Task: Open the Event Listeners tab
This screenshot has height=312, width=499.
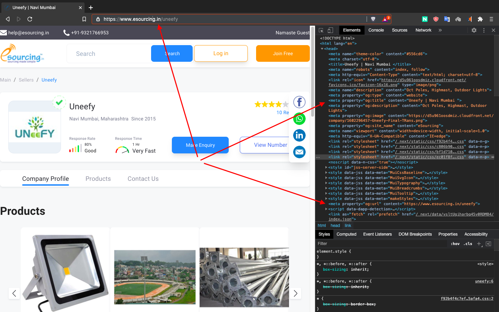Action: pos(377,234)
